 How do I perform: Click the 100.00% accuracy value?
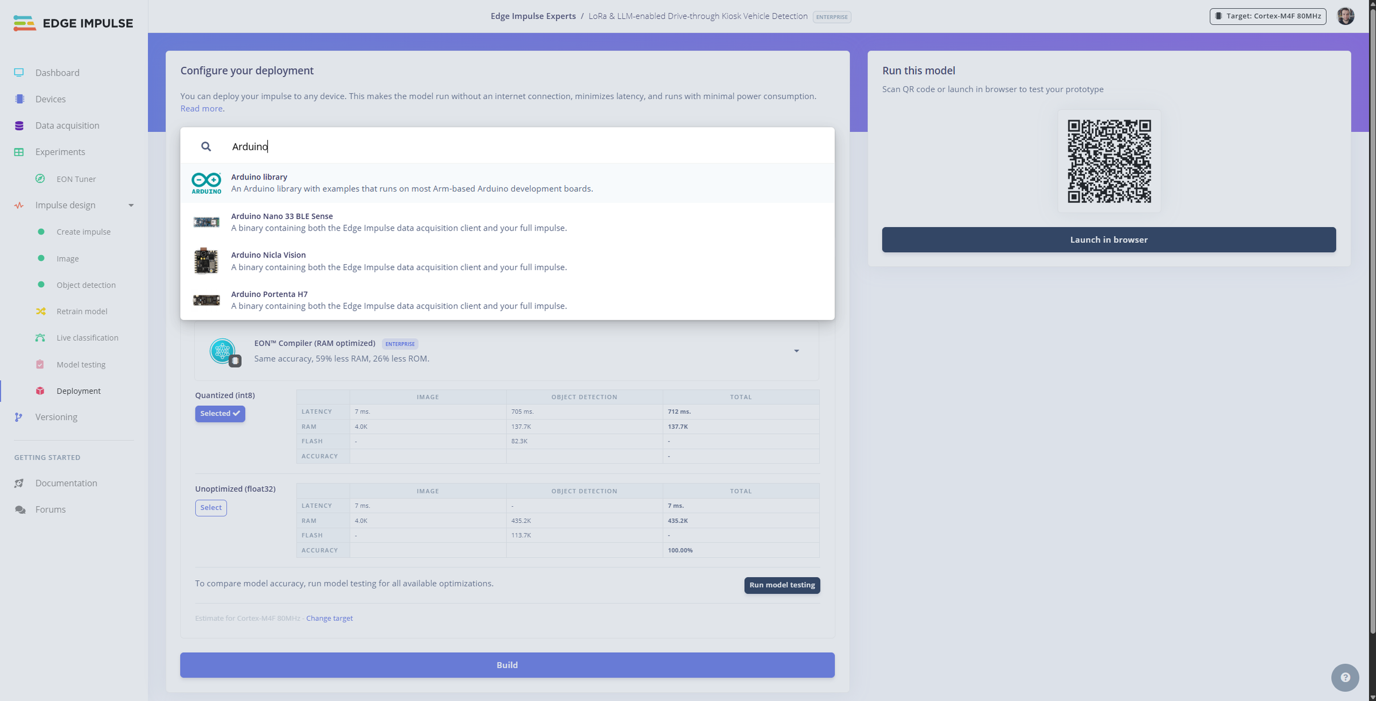point(680,550)
